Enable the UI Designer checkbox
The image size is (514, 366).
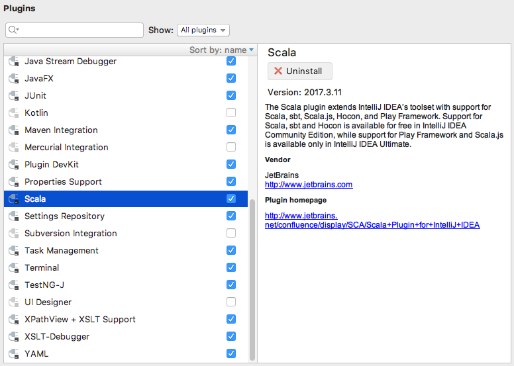[x=231, y=302]
